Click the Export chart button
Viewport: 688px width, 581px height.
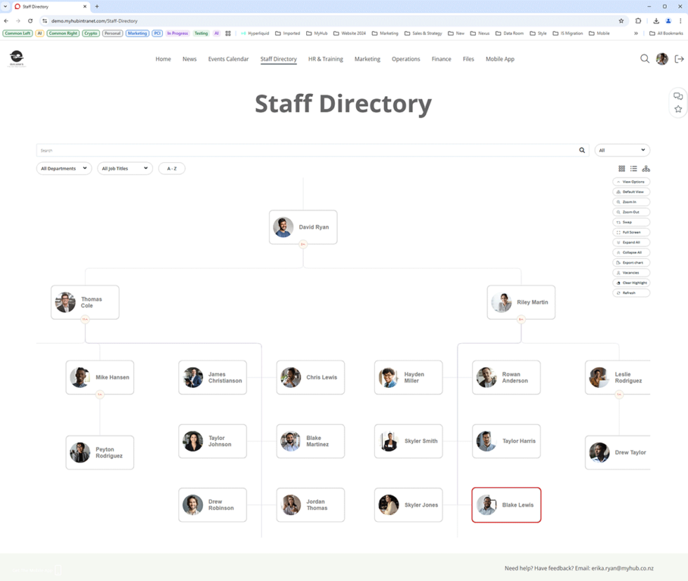point(631,262)
